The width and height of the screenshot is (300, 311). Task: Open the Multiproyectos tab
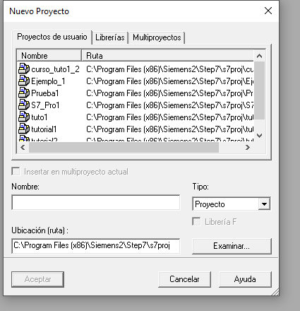157,37
